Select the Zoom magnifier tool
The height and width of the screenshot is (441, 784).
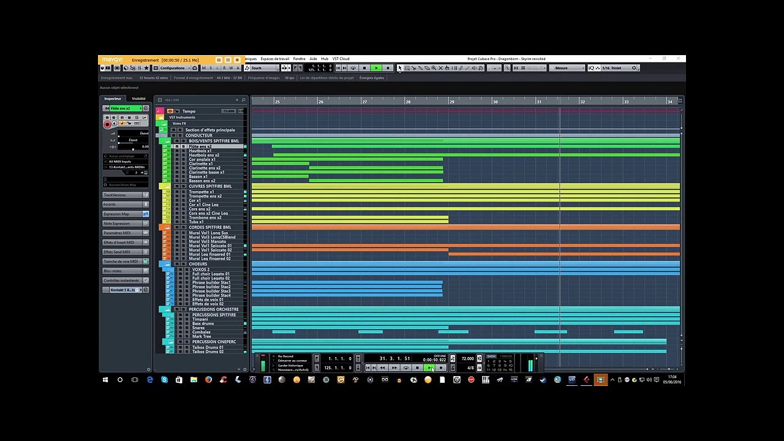434,68
